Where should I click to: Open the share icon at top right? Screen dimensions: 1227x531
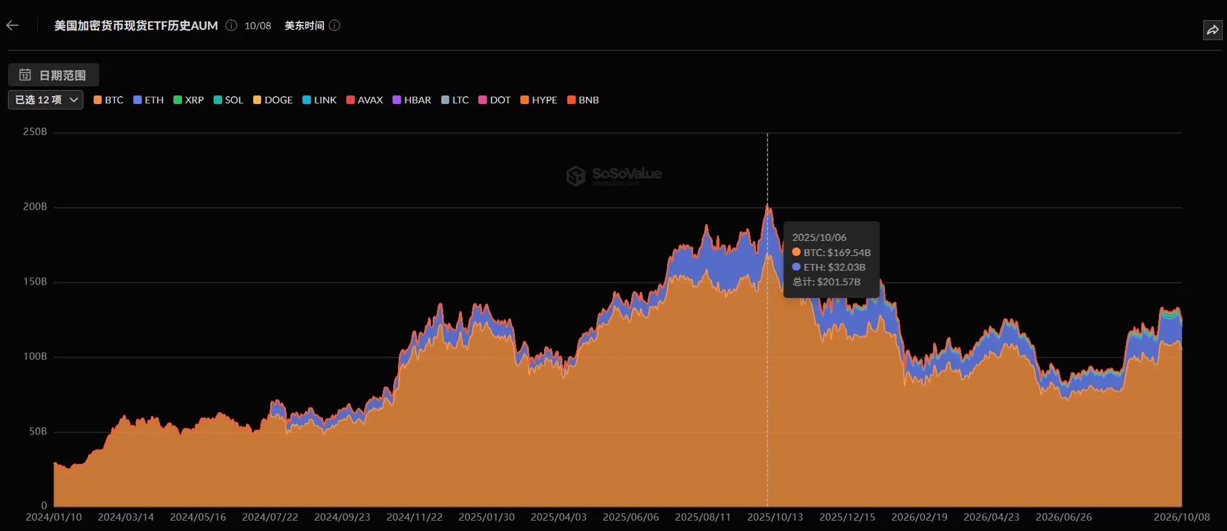pyautogui.click(x=1212, y=30)
